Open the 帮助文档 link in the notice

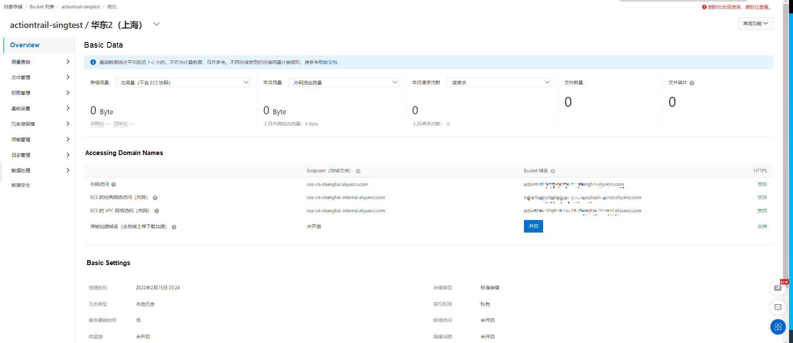click(x=328, y=62)
